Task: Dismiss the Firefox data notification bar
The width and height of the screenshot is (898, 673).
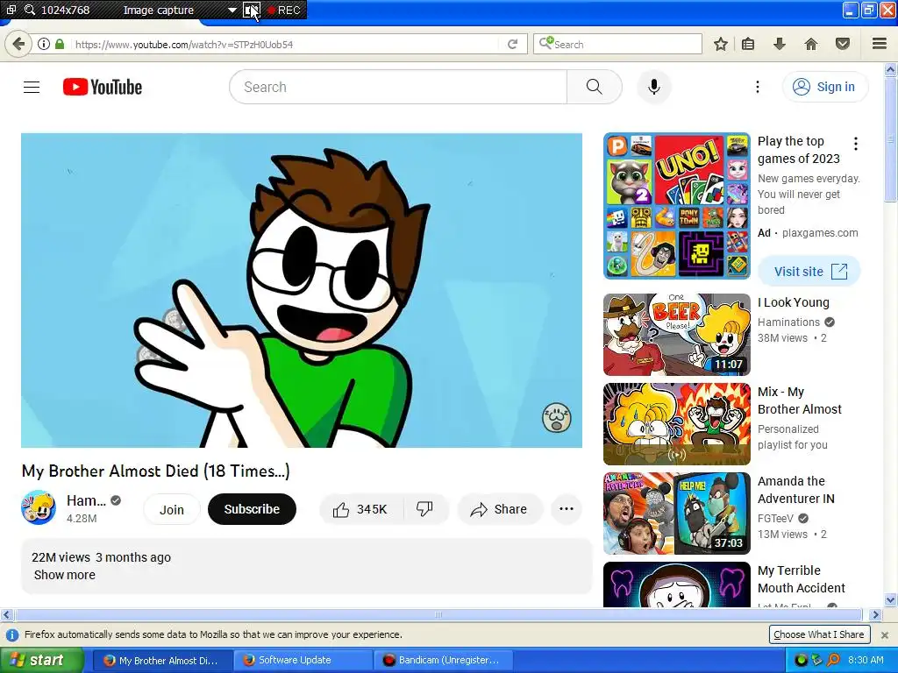Action: [x=885, y=634]
